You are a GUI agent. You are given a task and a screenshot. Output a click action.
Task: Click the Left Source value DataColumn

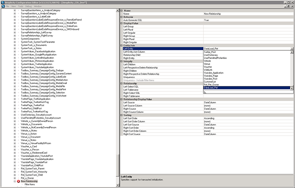[248, 103]
